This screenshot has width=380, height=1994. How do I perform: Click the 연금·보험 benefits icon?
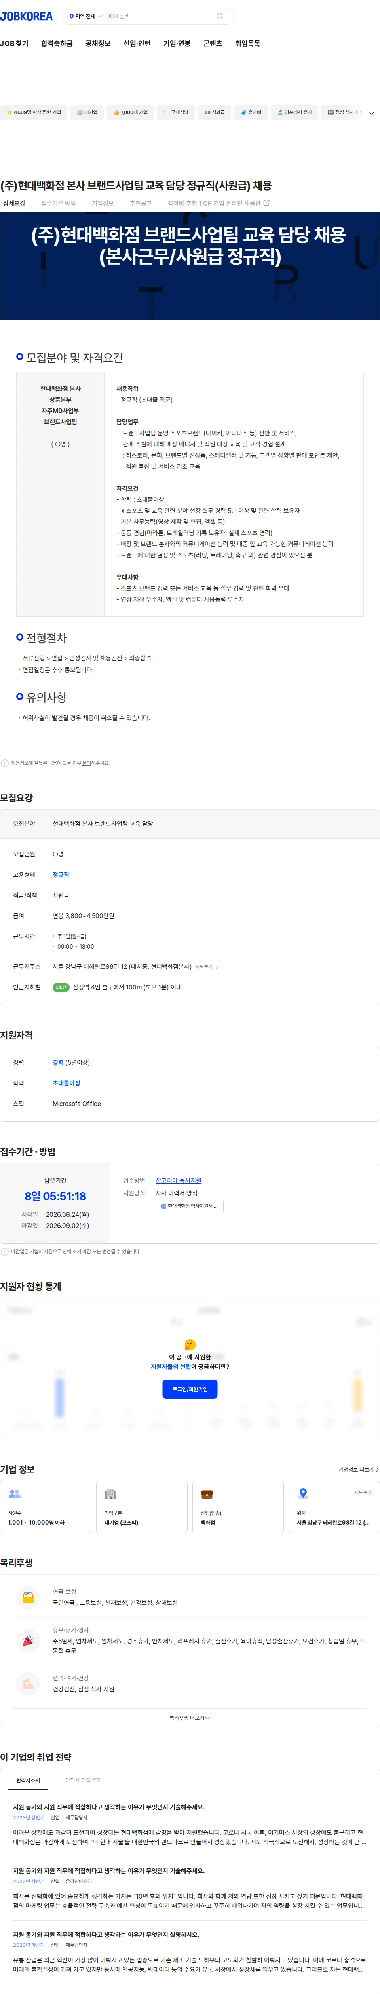(28, 1597)
